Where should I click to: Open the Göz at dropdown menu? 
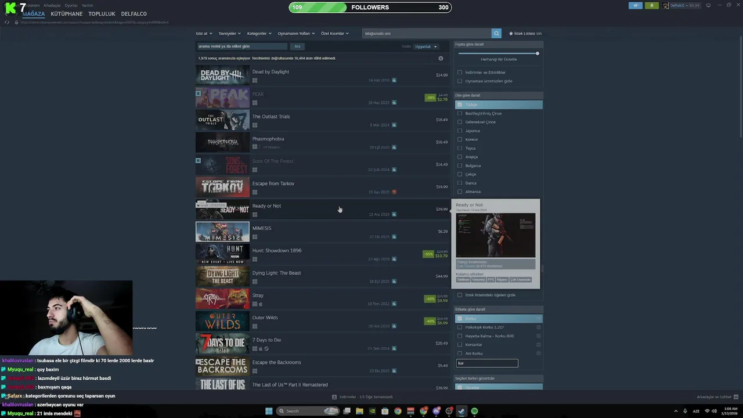(x=204, y=34)
